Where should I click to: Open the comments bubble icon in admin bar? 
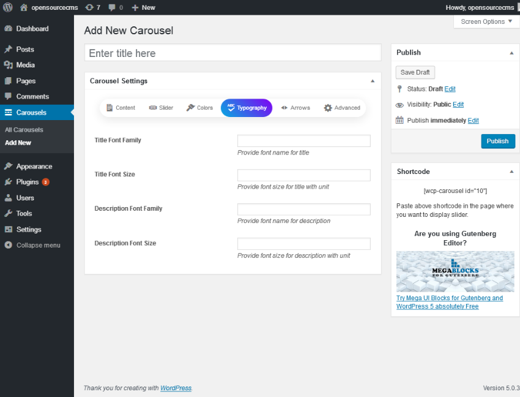(x=112, y=7)
